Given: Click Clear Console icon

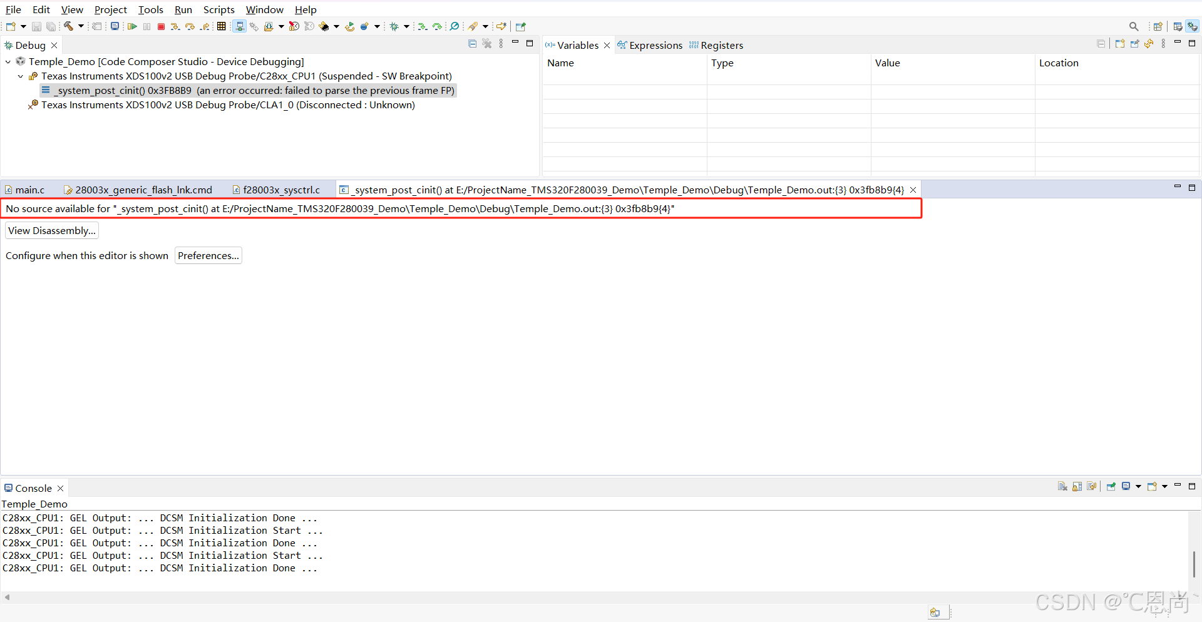Looking at the screenshot, I should (x=1062, y=486).
